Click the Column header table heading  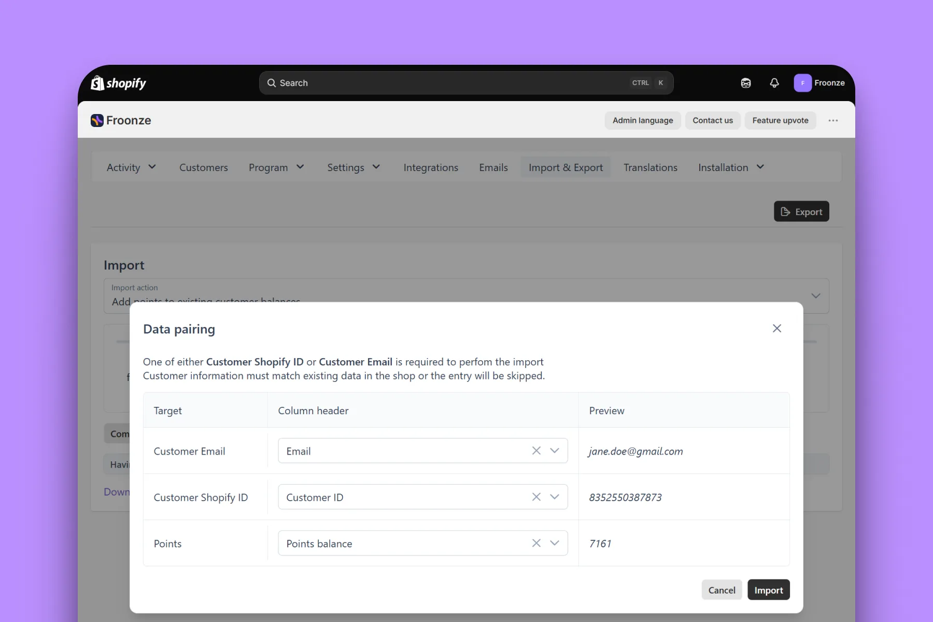(x=313, y=411)
